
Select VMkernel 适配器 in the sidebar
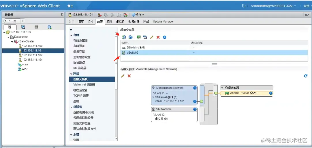click(84, 85)
